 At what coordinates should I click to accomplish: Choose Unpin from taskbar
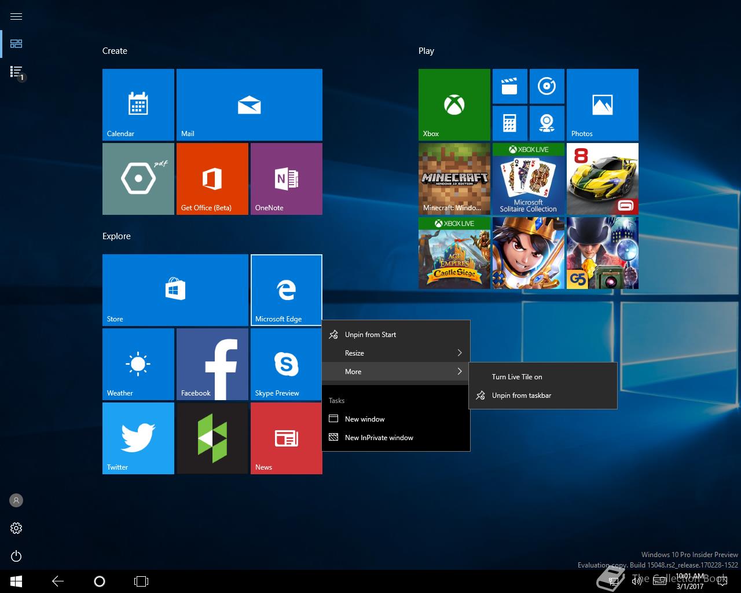click(x=543, y=396)
